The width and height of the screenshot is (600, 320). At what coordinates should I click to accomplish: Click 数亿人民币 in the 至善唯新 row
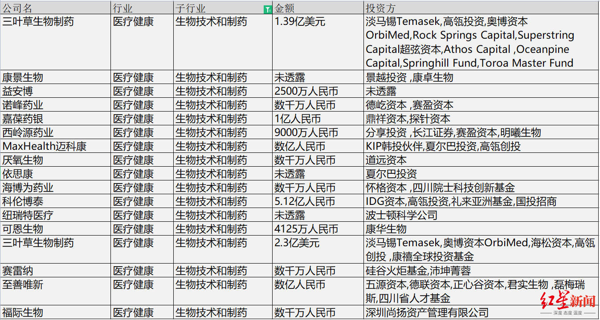pos(318,291)
